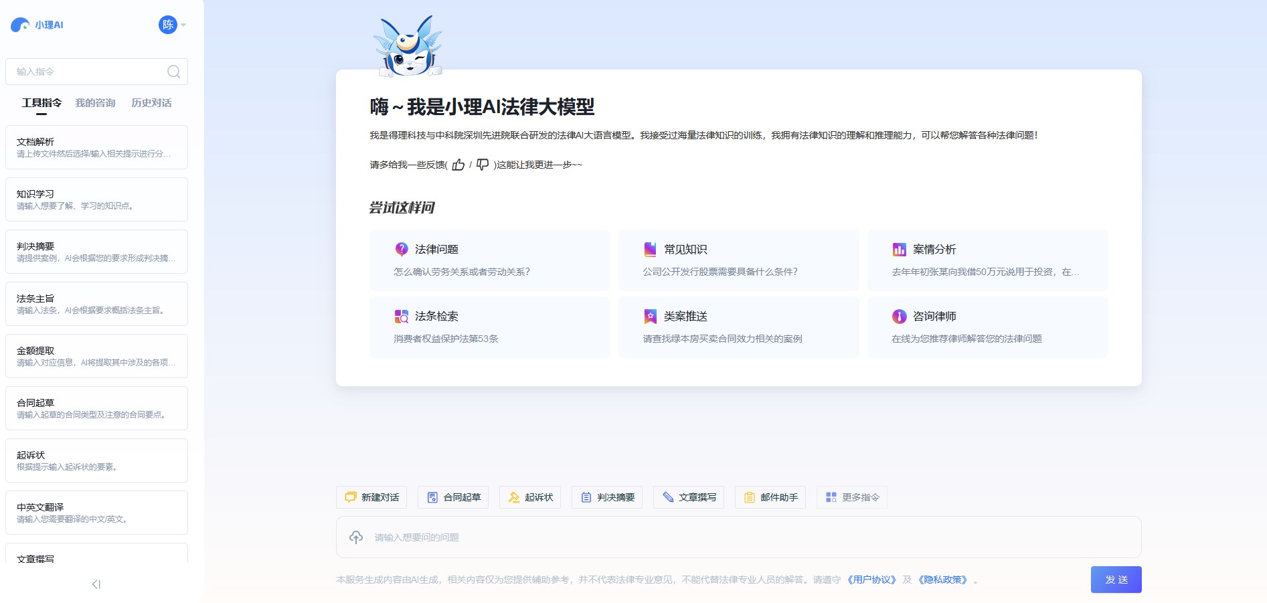The width and height of the screenshot is (1267, 603).
Task: Open the user 陈 account dropdown
Action: coord(171,25)
